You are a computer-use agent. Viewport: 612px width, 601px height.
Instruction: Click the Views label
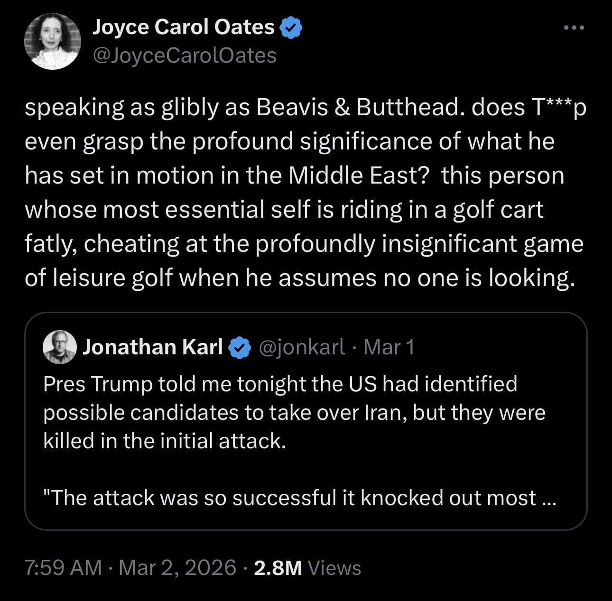(334, 567)
